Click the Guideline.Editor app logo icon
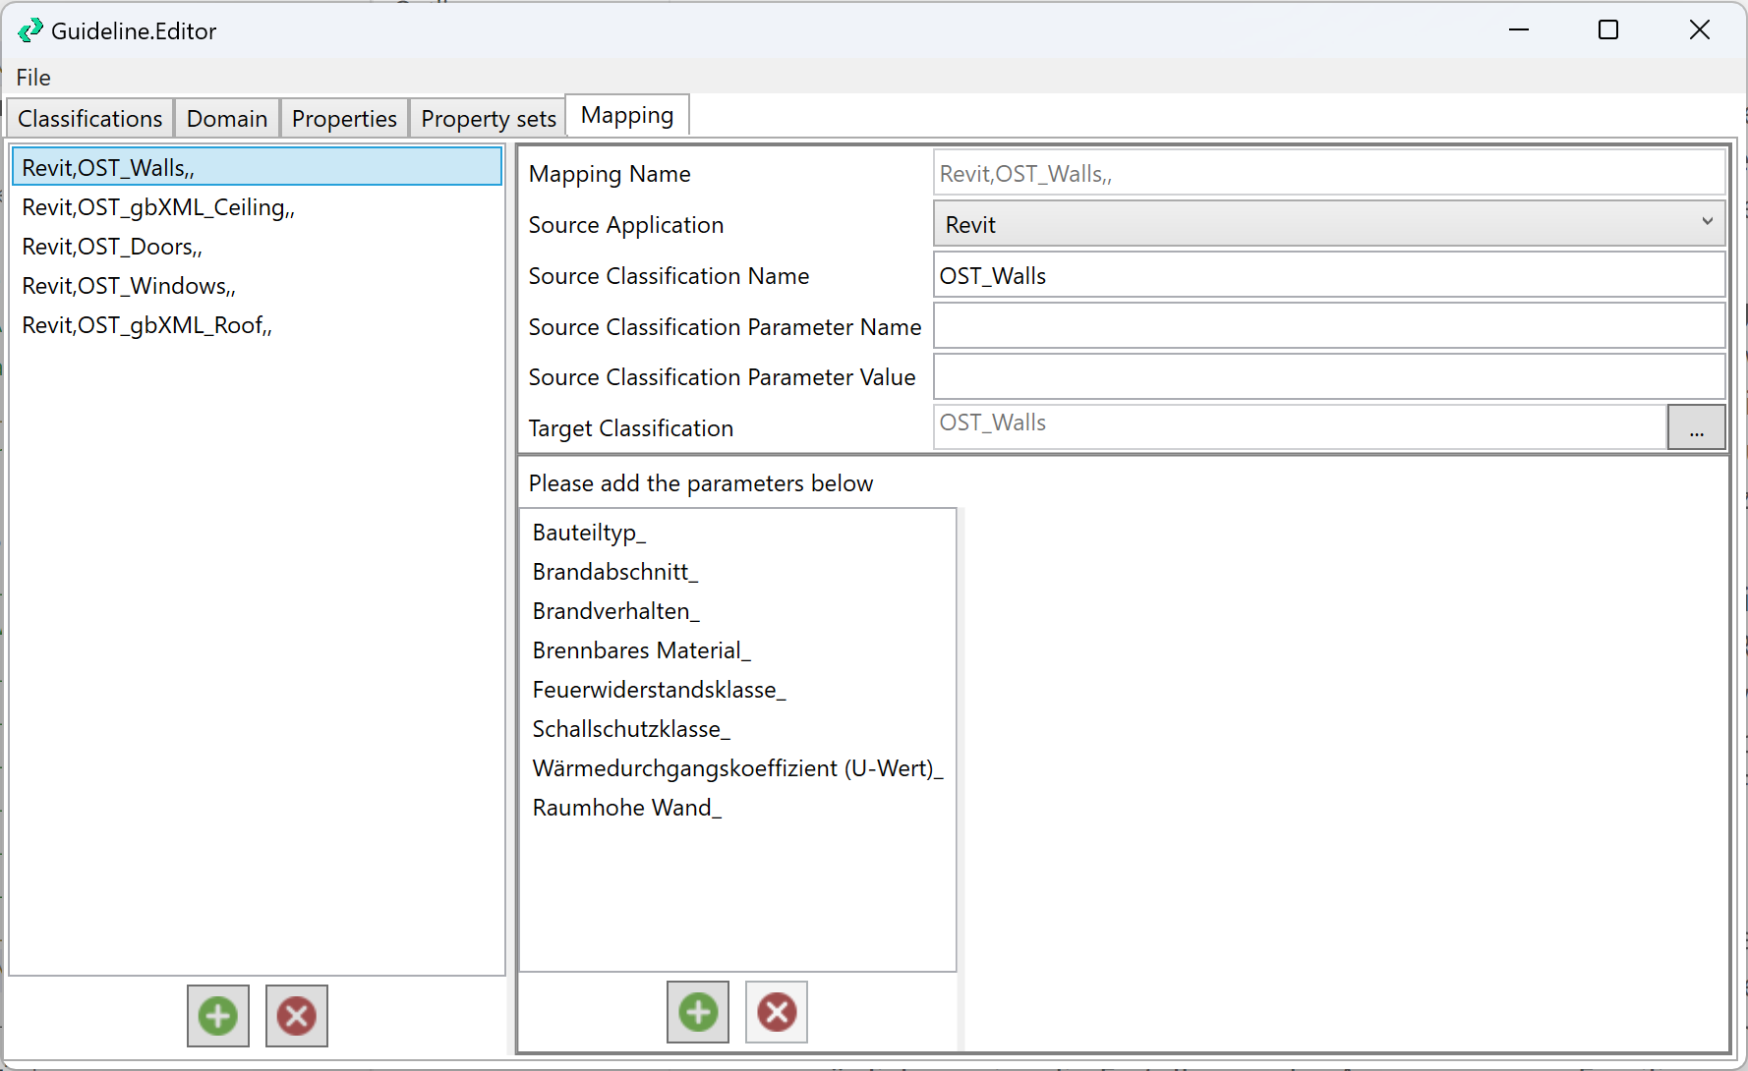Image resolution: width=1748 pixels, height=1071 pixels. point(30,30)
